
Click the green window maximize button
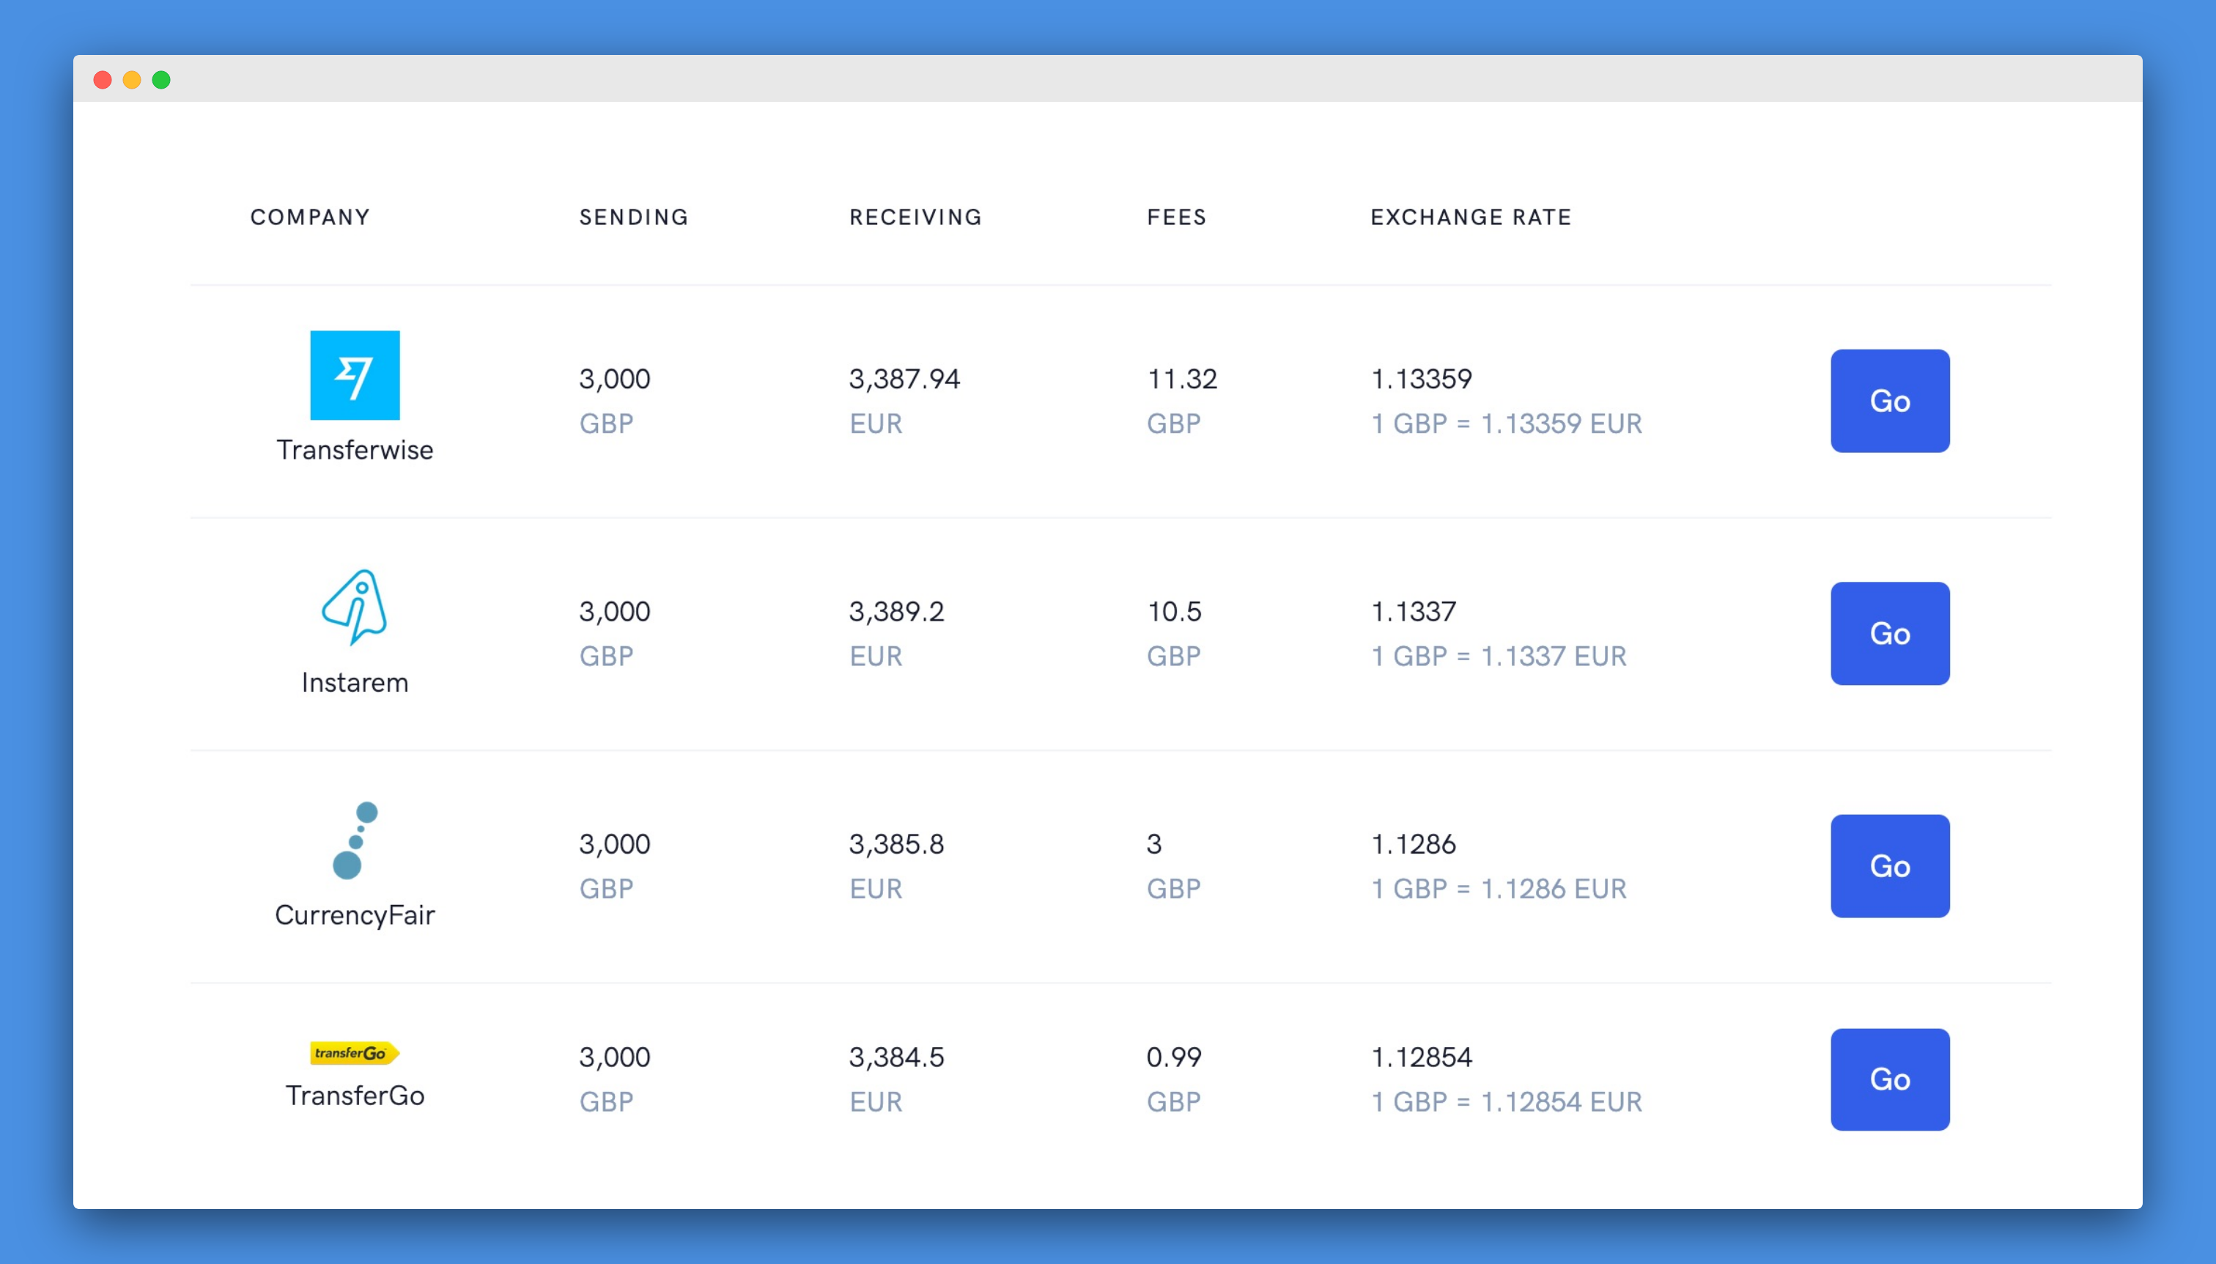tap(161, 80)
